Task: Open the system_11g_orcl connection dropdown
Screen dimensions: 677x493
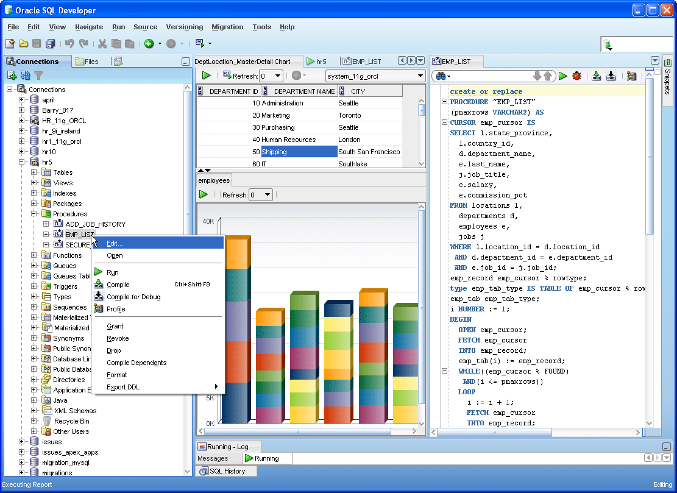Action: pyautogui.click(x=420, y=76)
